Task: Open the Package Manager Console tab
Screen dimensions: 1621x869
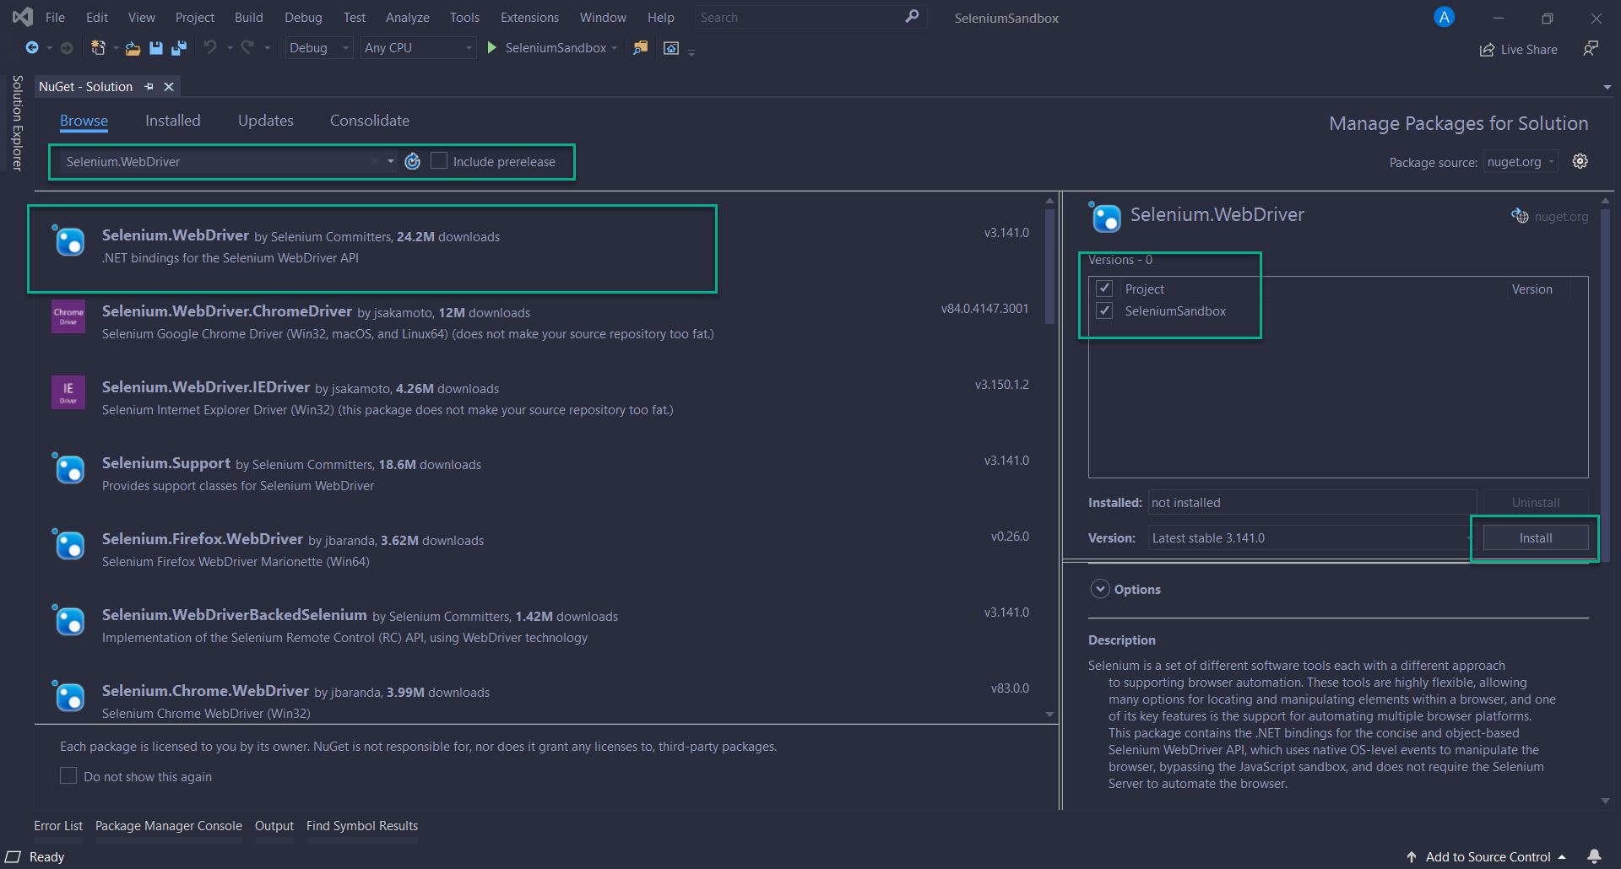Action: (x=169, y=826)
